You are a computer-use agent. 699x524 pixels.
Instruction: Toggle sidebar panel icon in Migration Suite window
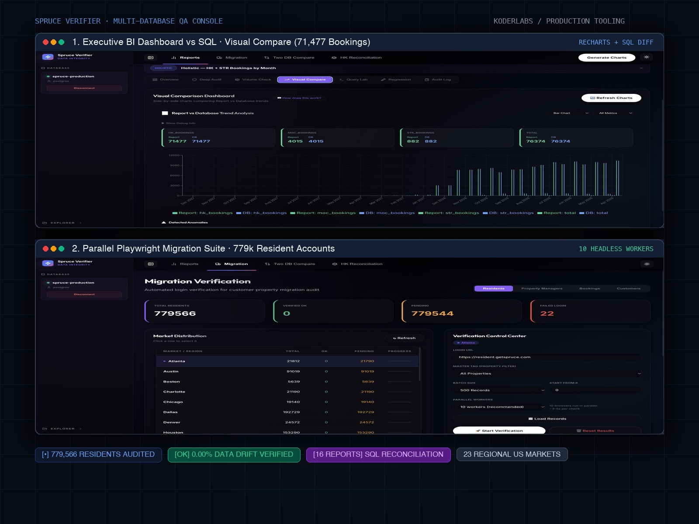(151, 264)
